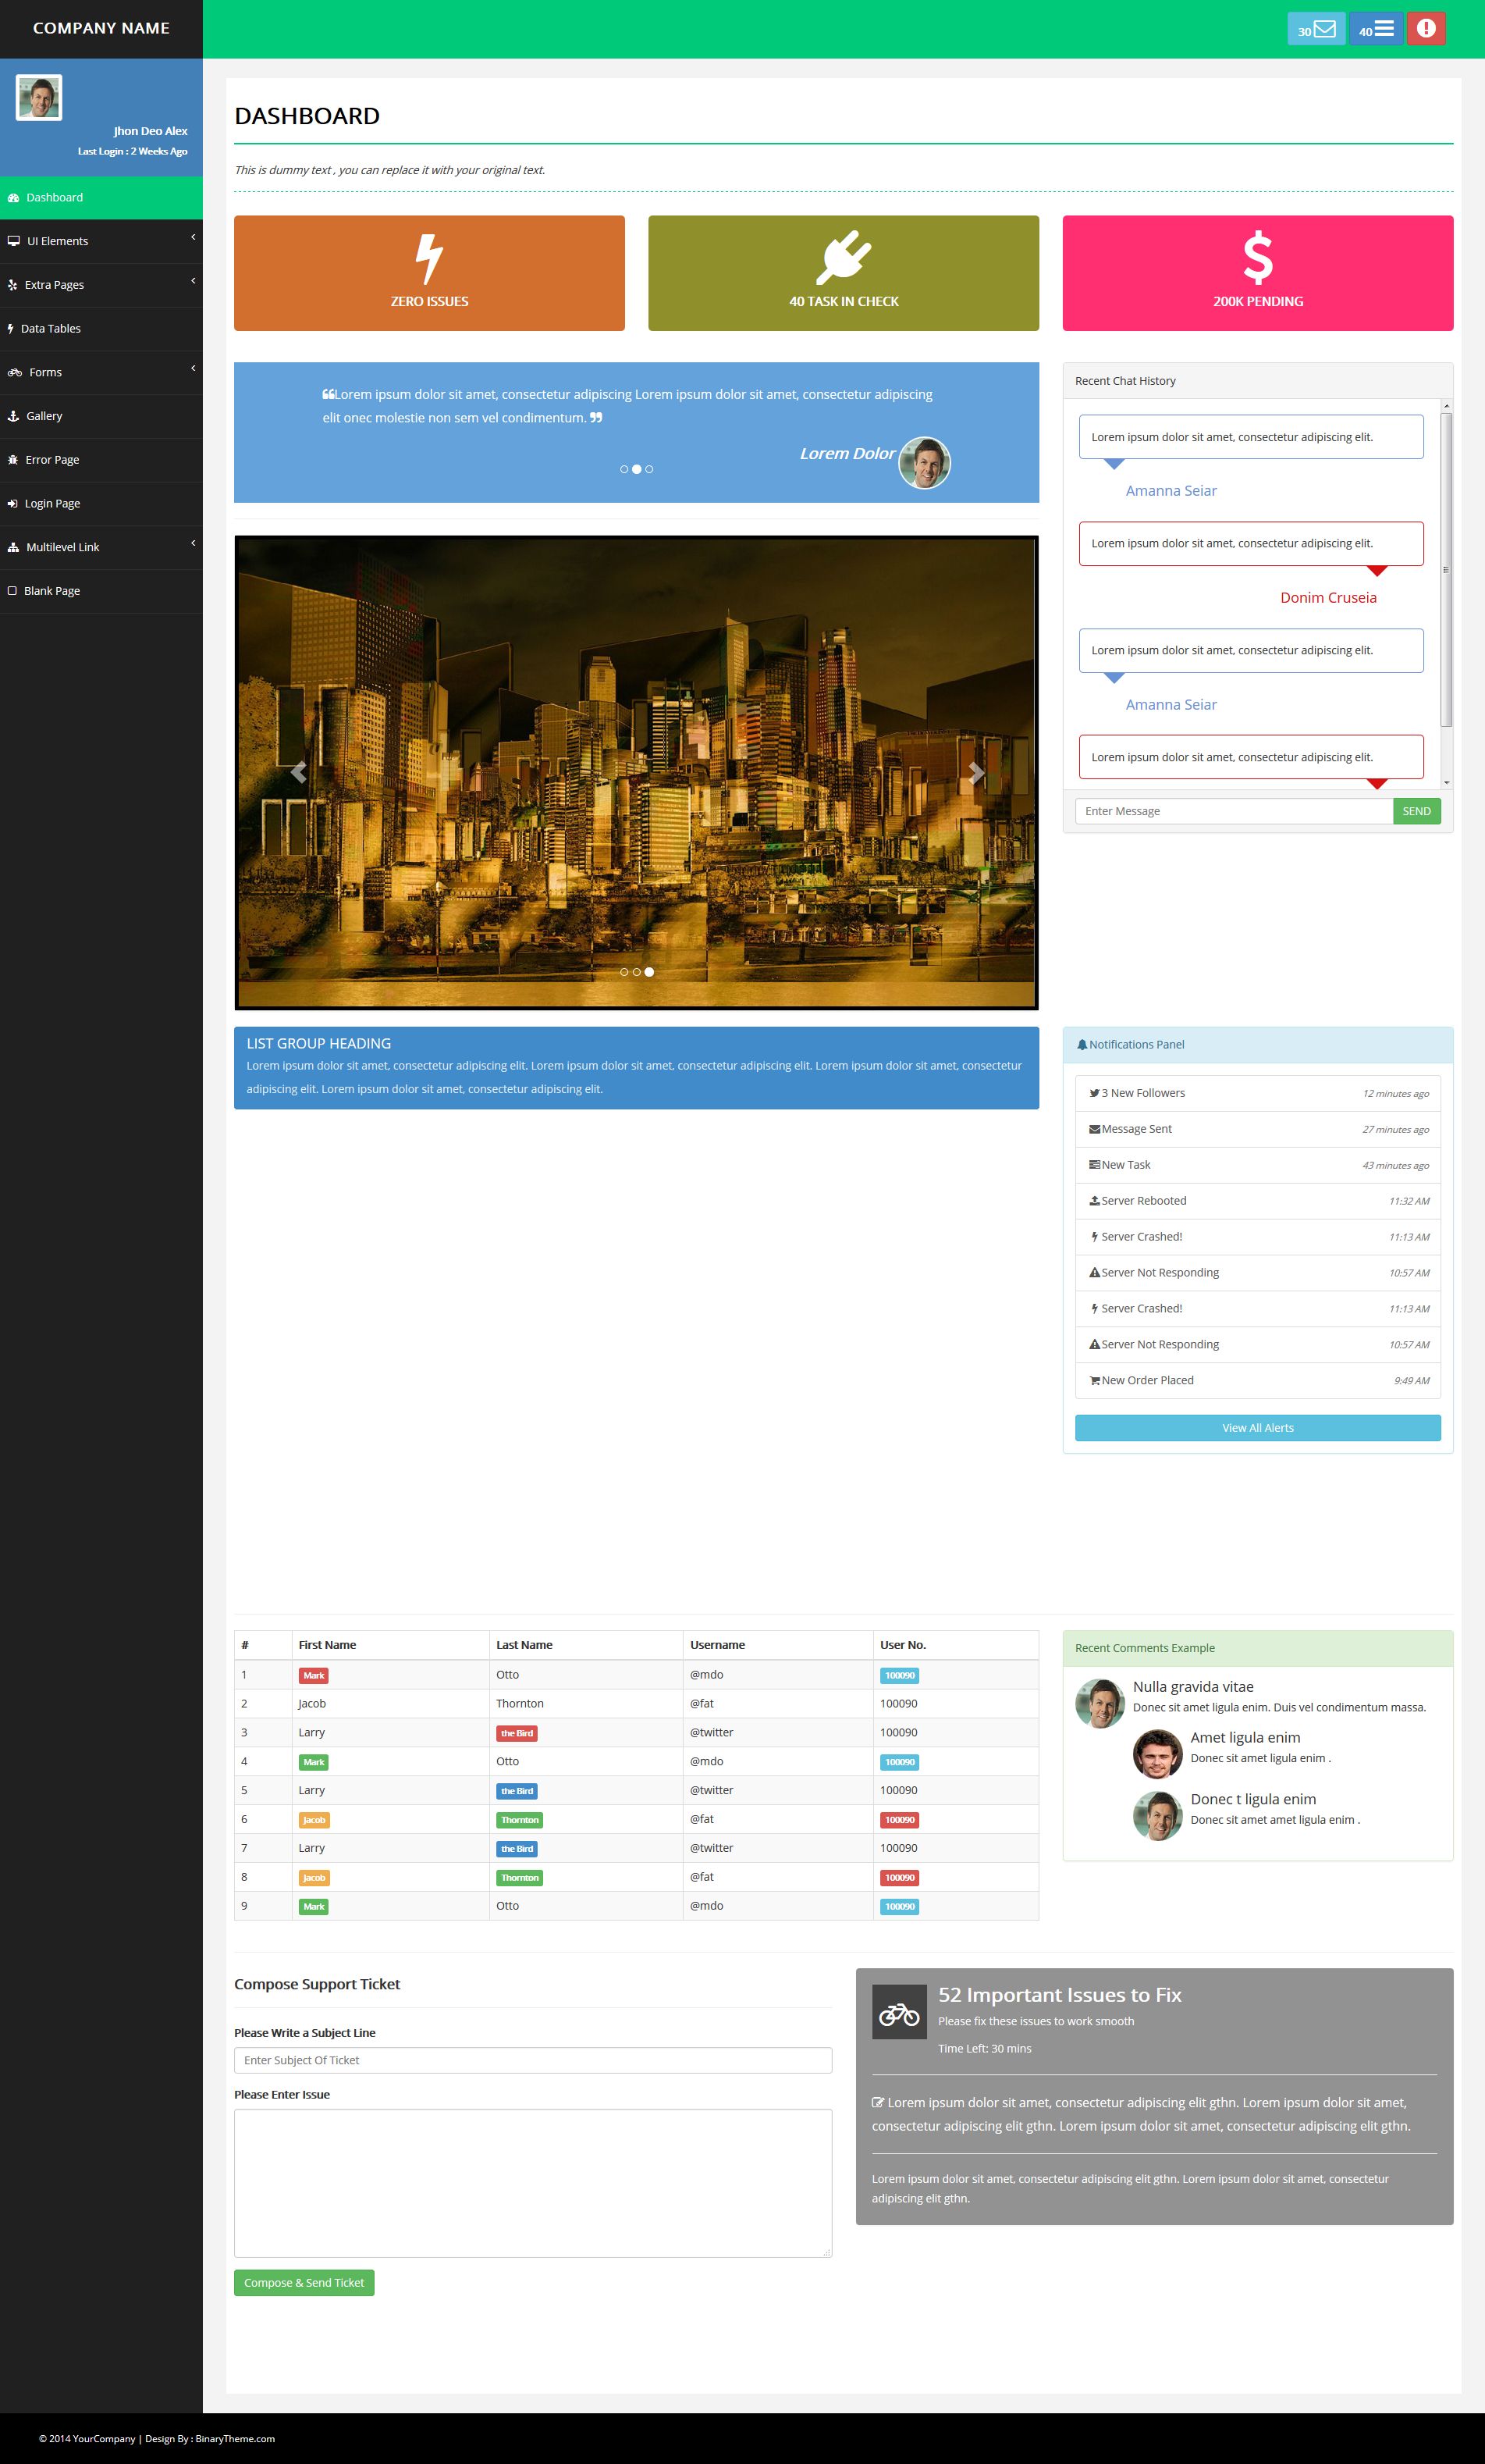Open the mail inbox icon showing 30
Viewport: 1485px width, 2464px height.
(1315, 29)
